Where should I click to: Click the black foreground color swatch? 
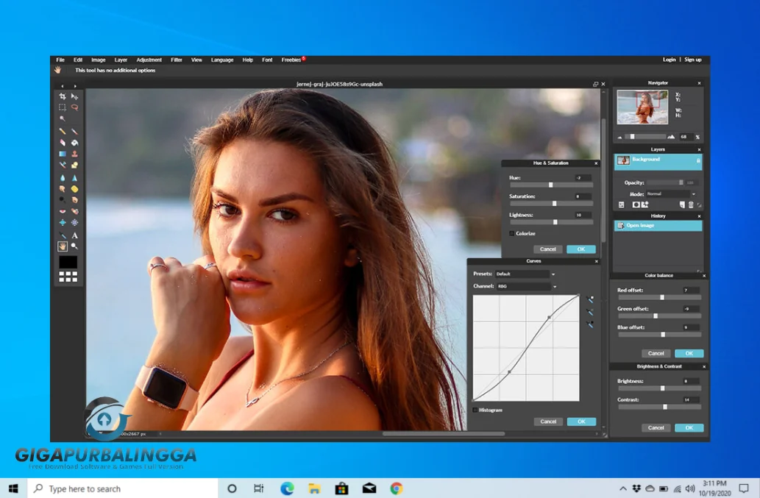(x=68, y=261)
